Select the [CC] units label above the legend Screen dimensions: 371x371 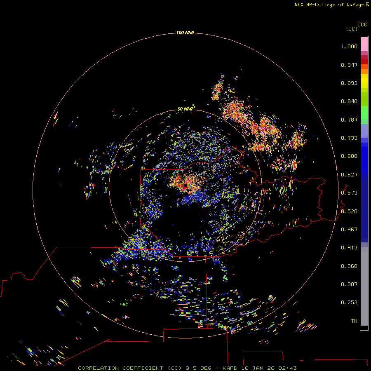[352, 28]
